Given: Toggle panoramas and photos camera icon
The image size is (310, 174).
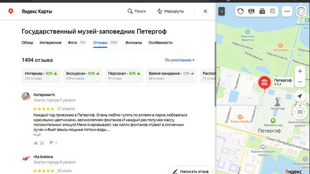Looking at the screenshot, I should click(x=262, y=11).
